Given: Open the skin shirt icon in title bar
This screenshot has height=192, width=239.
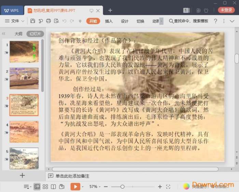Looking at the screenshot, I should point(206,10).
